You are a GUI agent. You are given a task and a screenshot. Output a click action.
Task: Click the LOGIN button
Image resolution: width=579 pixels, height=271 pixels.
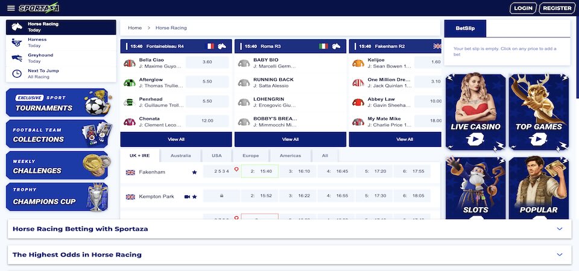point(523,8)
